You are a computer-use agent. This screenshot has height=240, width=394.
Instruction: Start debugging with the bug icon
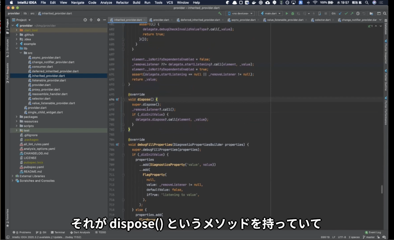click(293, 13)
